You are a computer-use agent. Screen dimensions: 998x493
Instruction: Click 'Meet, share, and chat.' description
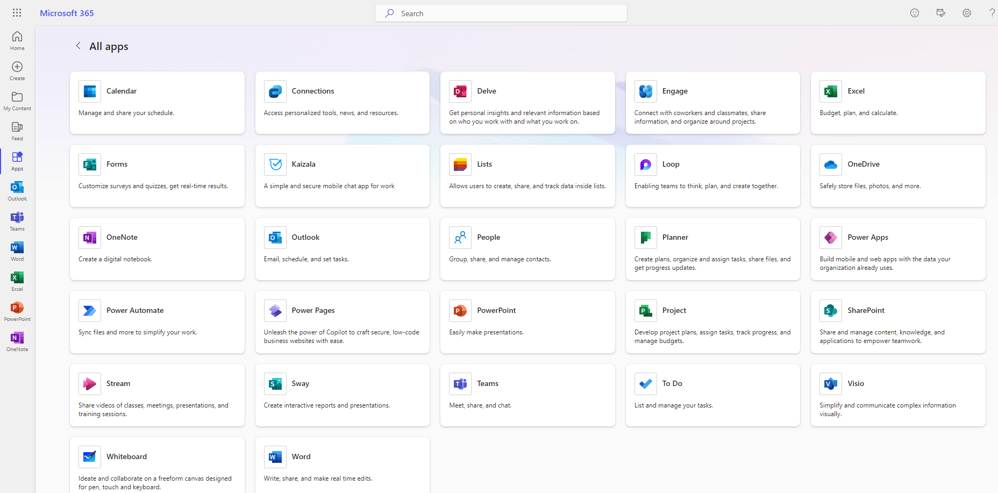[x=480, y=405]
